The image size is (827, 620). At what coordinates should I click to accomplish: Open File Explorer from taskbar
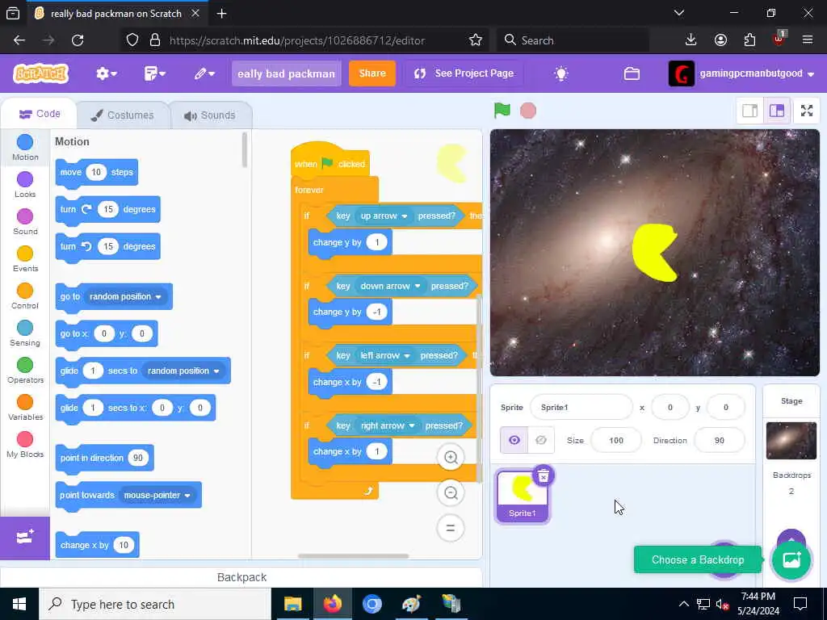coord(292,604)
